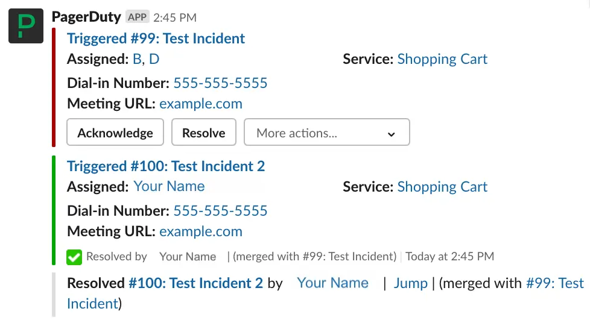
Task: Open #100: Test Incident 2 in the resolved message
Action: point(195,283)
